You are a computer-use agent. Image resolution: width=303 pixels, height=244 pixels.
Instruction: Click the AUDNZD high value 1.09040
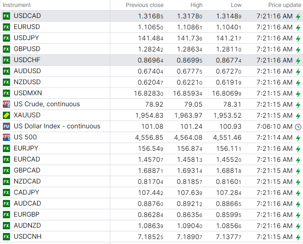click(x=189, y=226)
